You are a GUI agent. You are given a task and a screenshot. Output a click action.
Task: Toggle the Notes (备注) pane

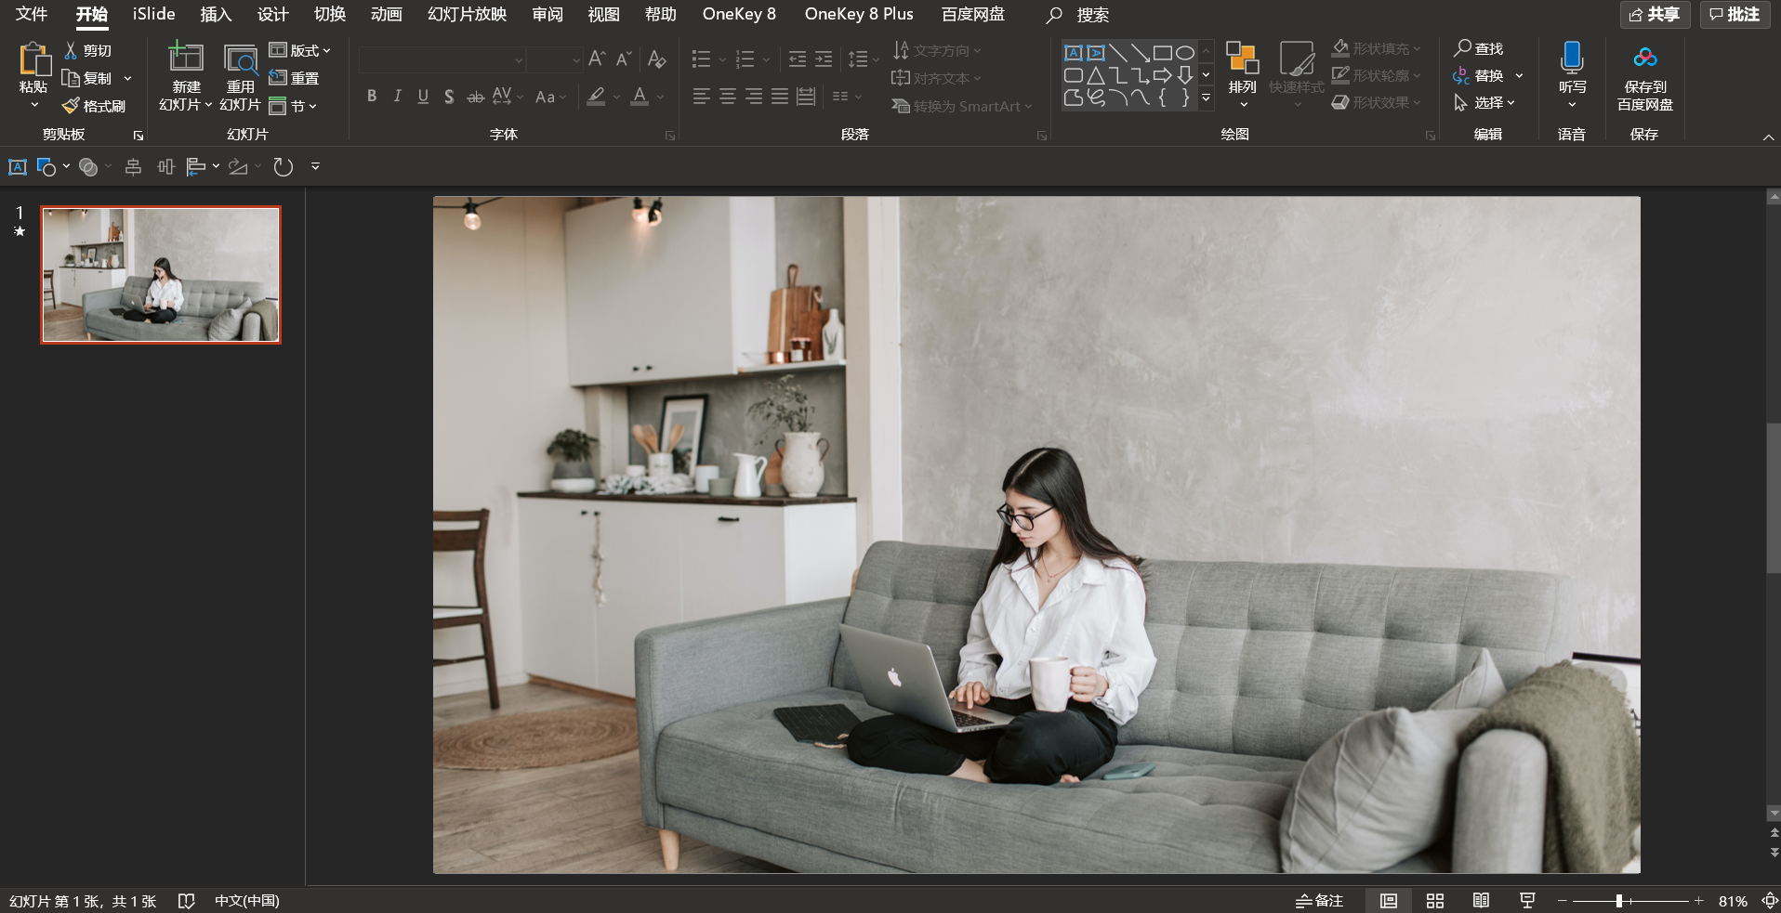tap(1319, 900)
